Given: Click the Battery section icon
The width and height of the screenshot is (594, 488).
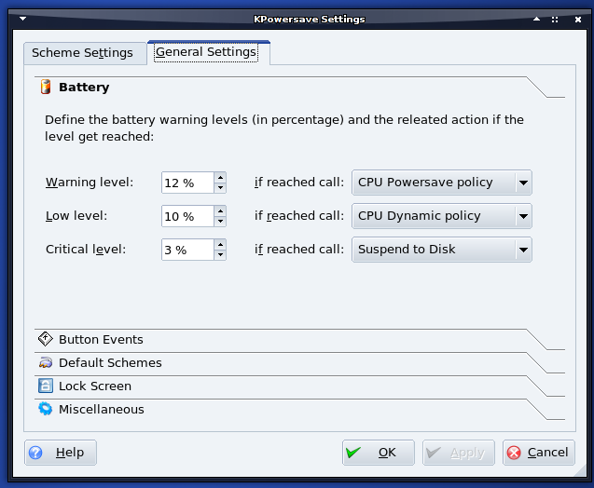Looking at the screenshot, I should click(x=46, y=87).
